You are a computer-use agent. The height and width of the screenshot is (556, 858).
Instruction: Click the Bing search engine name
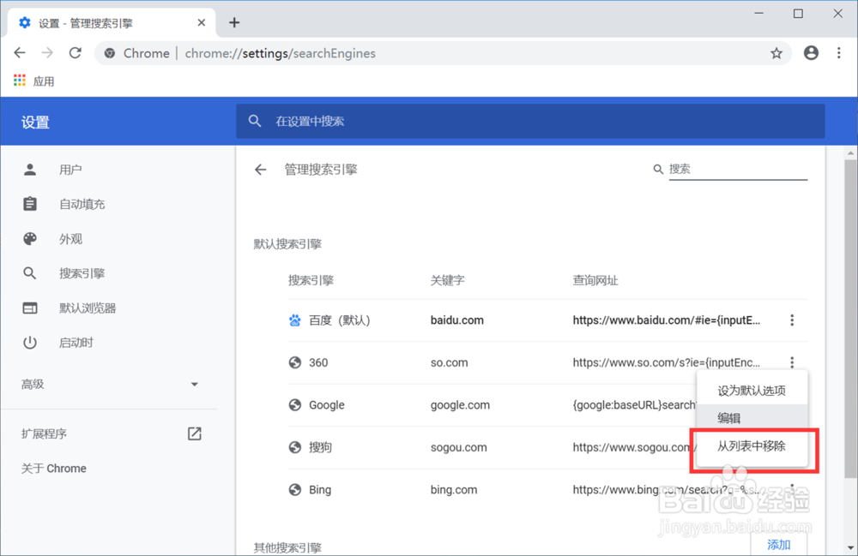point(320,490)
